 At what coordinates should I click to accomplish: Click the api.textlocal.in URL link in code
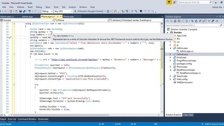tap(75, 59)
